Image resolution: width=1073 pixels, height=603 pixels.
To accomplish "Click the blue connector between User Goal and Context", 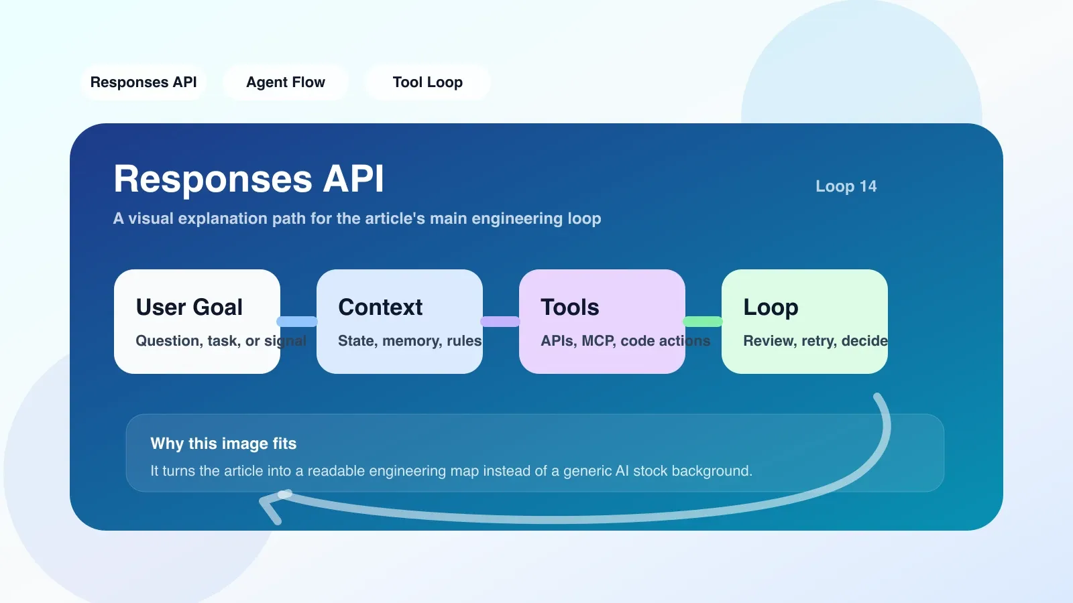I will [x=297, y=322].
